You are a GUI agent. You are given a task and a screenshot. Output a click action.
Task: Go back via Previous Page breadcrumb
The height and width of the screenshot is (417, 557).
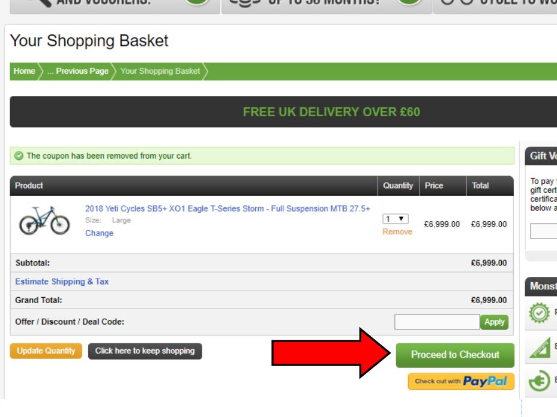pyautogui.click(x=78, y=71)
